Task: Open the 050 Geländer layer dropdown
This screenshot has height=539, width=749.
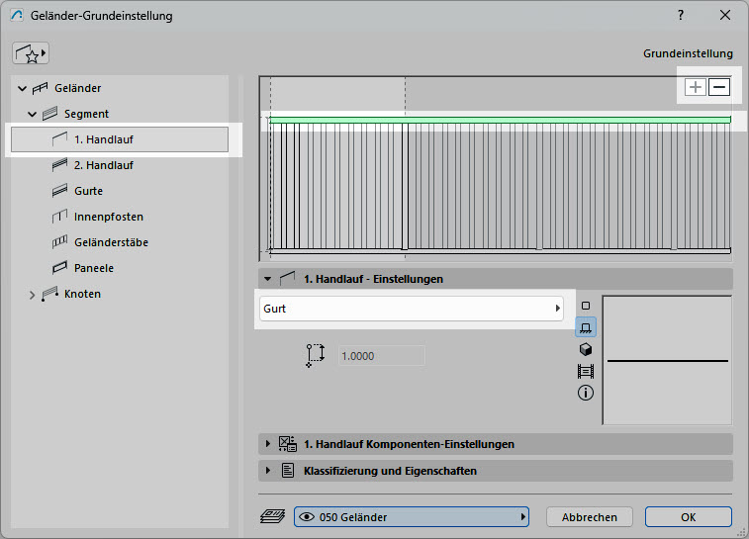Action: click(412, 516)
